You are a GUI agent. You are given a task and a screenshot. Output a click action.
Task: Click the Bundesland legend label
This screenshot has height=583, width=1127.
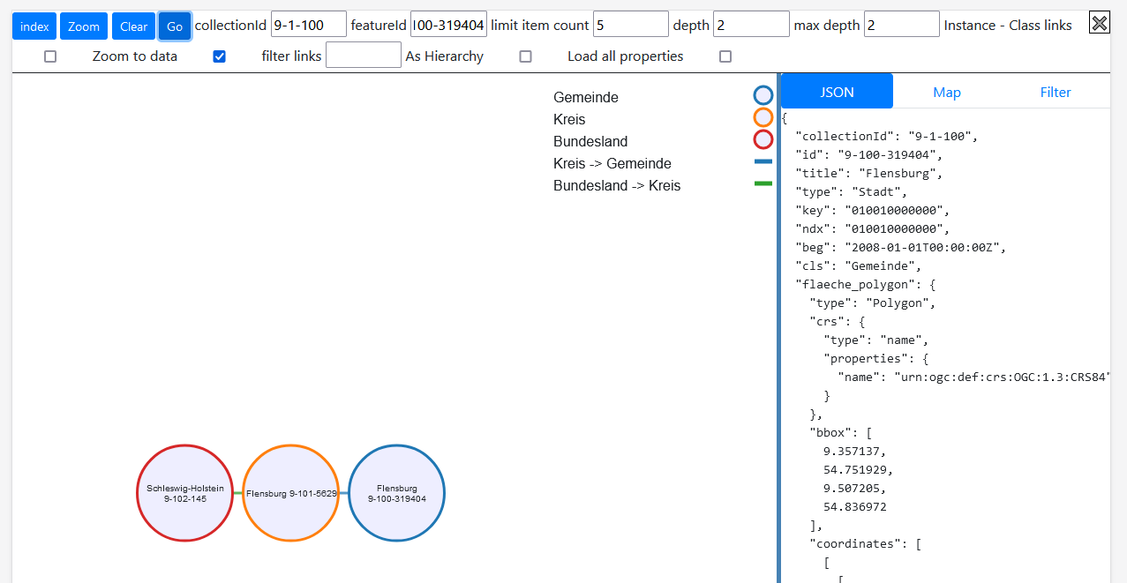click(590, 141)
